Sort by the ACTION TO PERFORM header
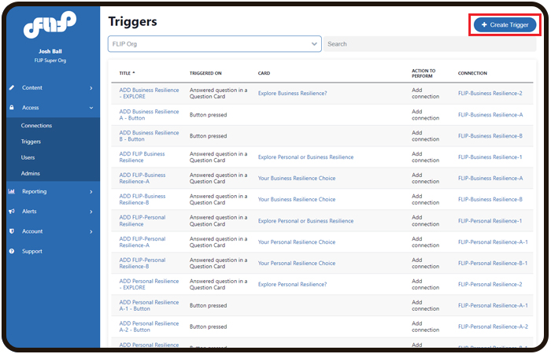Viewport: 551px width, 354px height. (423, 73)
